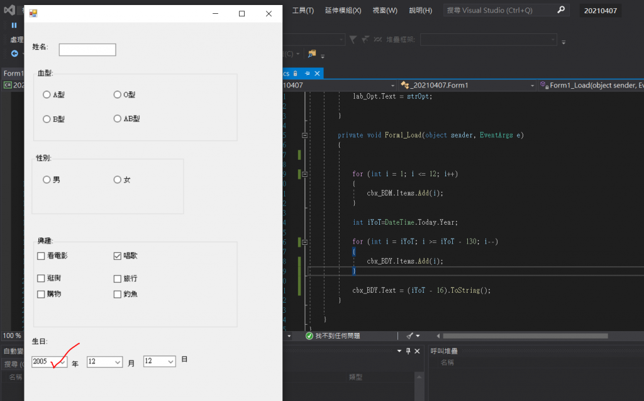The height and width of the screenshot is (401, 644).
Task: Collapse the second for-loop outline block
Action: coord(305,242)
